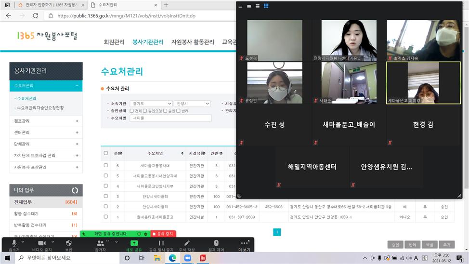469x264 pixels.
Task: Open the 자원봉사 활동관리 menu
Action: click(193, 42)
